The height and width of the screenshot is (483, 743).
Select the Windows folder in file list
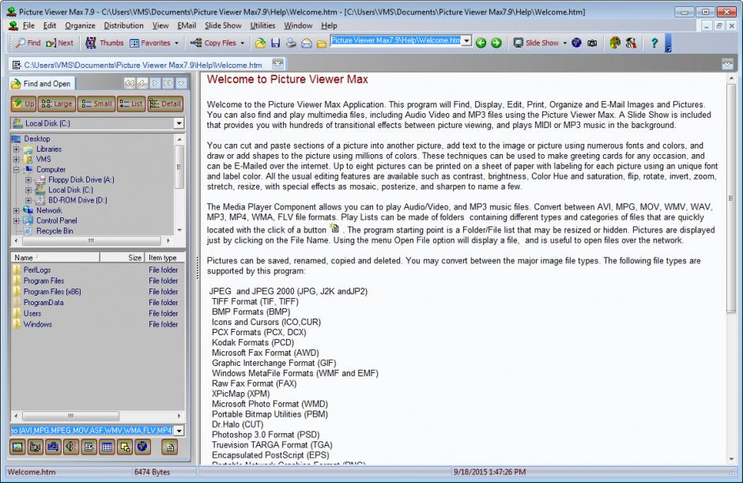coord(37,324)
